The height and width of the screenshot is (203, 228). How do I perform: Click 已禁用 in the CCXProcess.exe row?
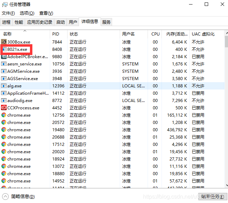(198, 108)
